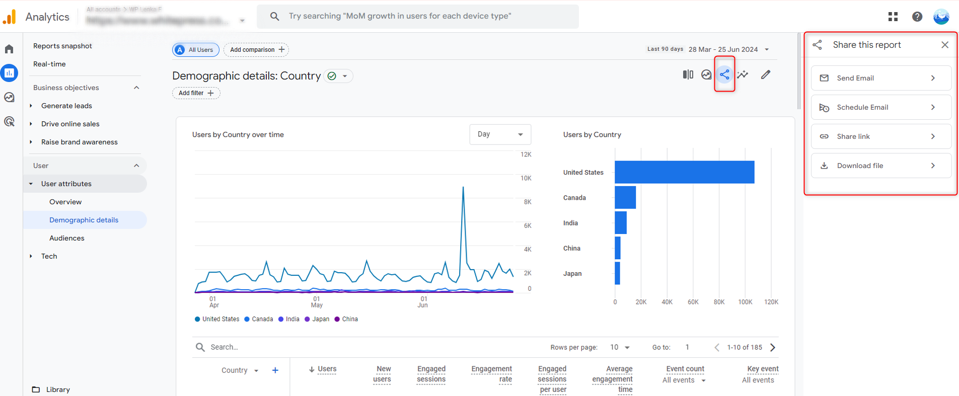Click the Customize report pencil icon
The width and height of the screenshot is (959, 396).
[766, 74]
